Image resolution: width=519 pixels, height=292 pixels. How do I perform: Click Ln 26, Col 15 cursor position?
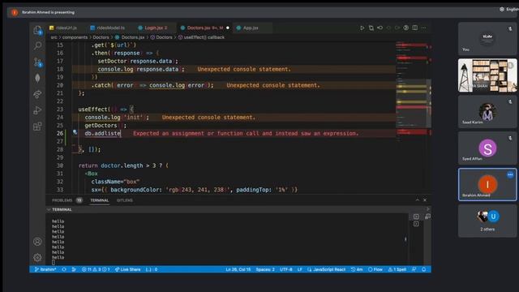[238, 269]
